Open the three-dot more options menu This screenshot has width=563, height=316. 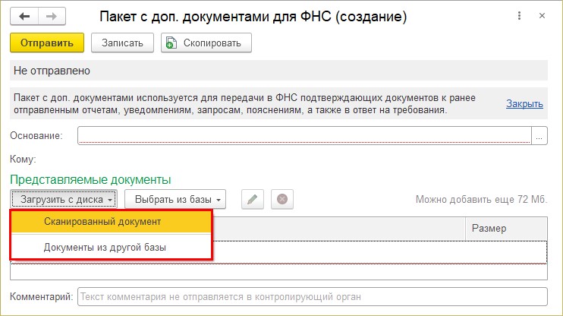(x=519, y=15)
